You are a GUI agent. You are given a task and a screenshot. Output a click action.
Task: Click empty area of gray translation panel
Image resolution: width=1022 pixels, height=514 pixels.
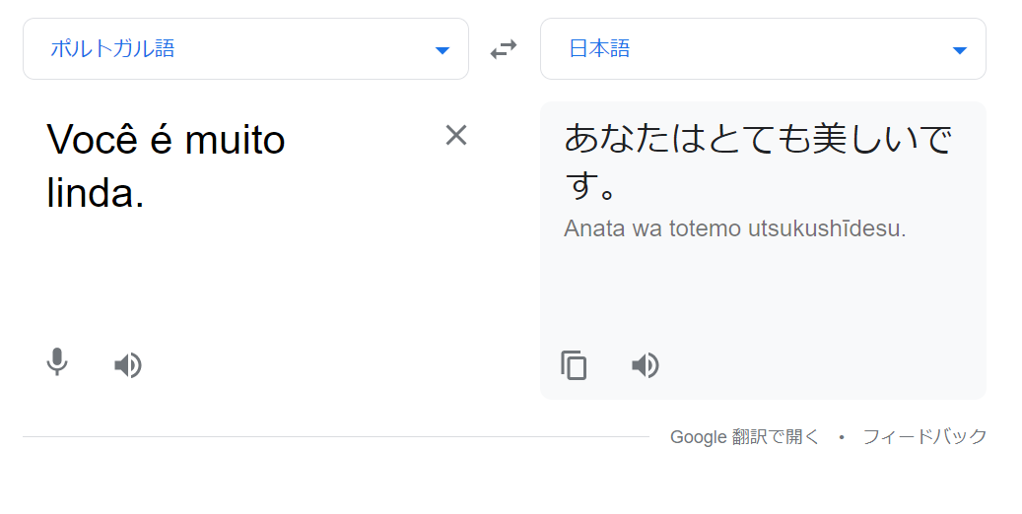click(763, 293)
